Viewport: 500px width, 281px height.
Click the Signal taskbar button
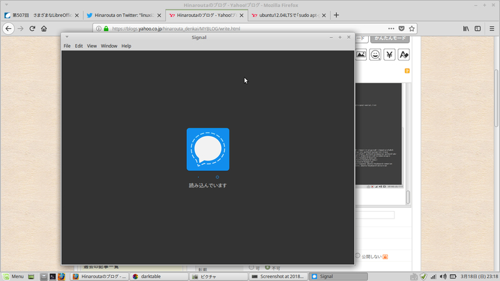338,277
